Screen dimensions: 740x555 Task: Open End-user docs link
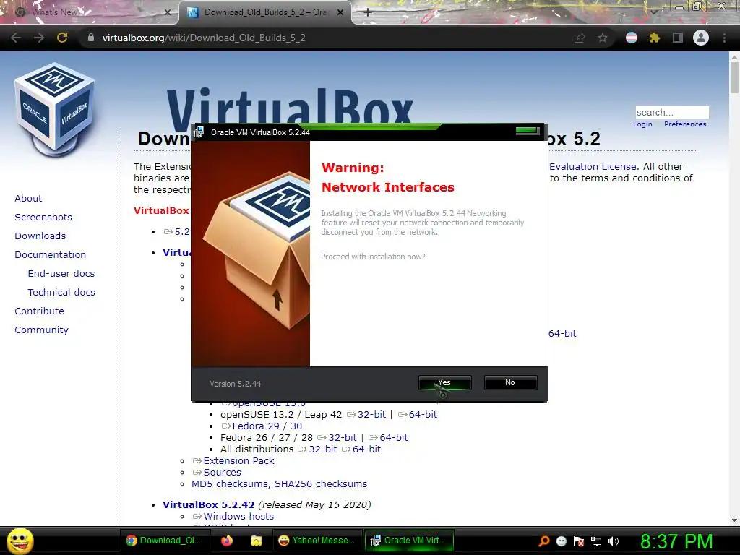coord(61,274)
